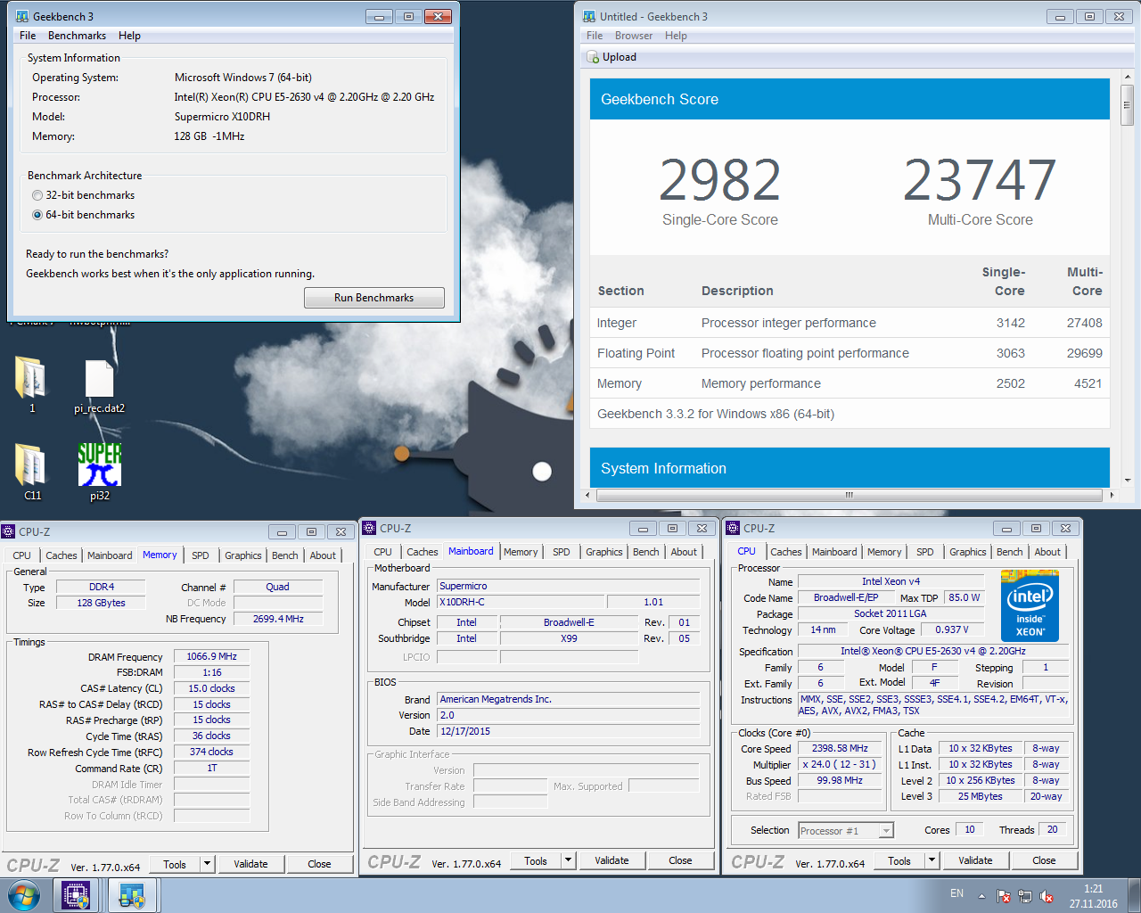The height and width of the screenshot is (913, 1141).
Task: Open folder '1' on the desktop
Action: coord(31,377)
